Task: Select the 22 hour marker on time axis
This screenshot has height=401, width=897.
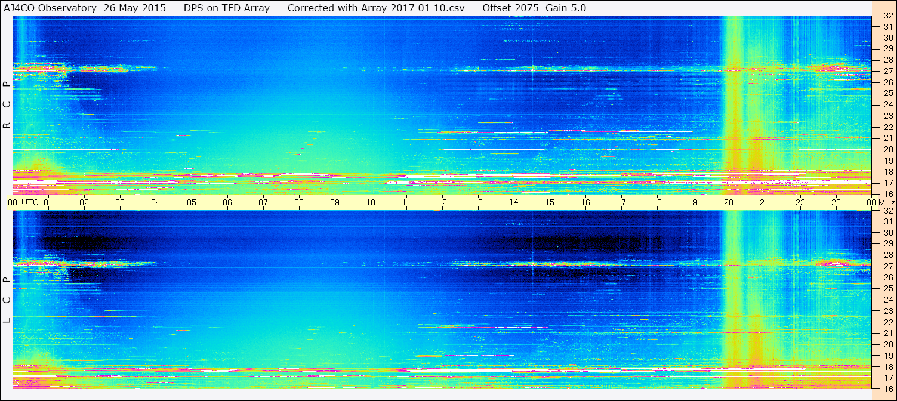Action: 800,202
